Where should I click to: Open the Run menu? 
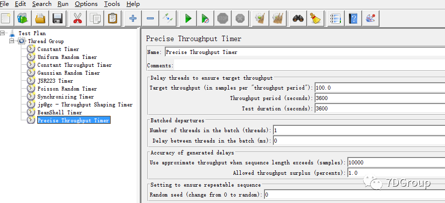[x=63, y=4]
